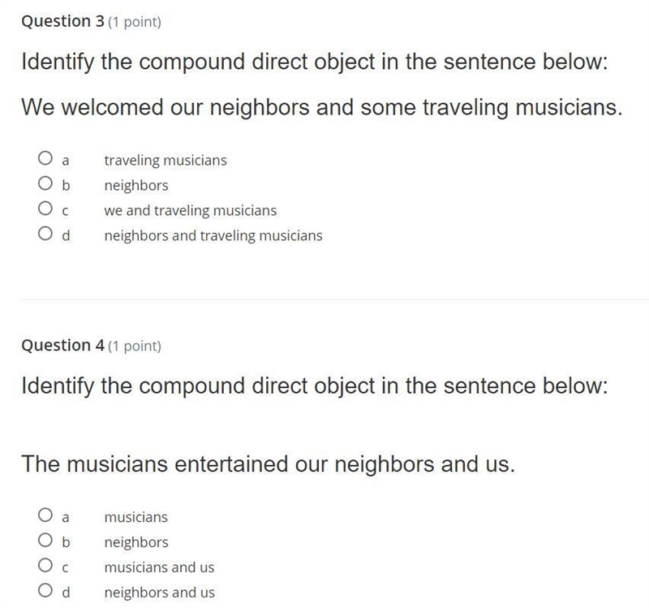Select radio button b in Question 3

[x=45, y=183]
